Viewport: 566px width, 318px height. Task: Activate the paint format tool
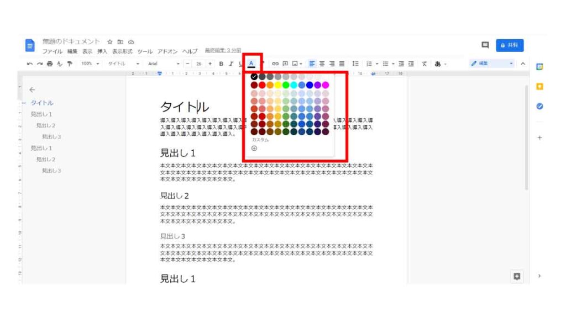pos(70,64)
